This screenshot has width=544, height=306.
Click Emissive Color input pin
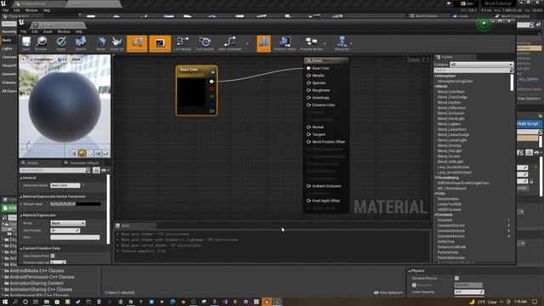point(309,105)
